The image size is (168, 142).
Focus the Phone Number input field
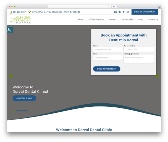tap(139, 49)
